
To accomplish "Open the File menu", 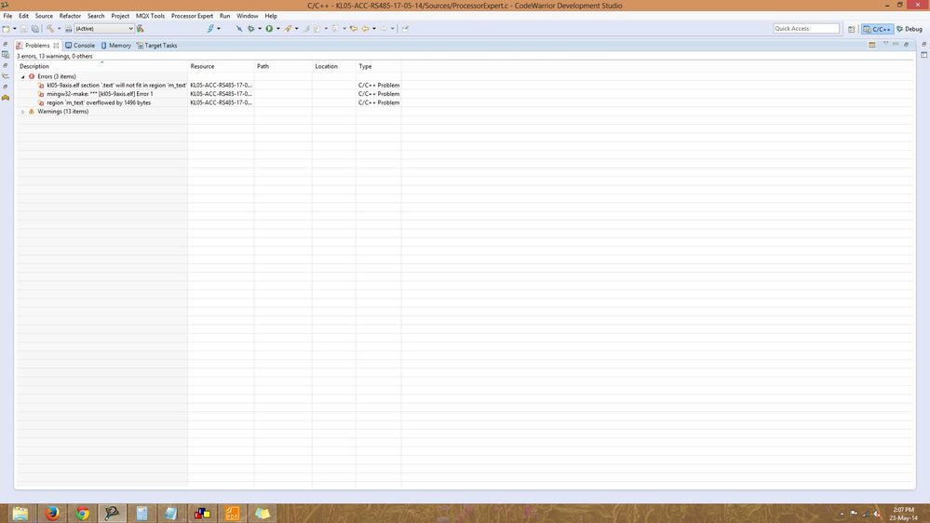I will coord(7,16).
